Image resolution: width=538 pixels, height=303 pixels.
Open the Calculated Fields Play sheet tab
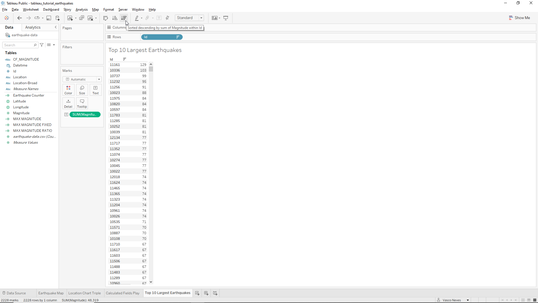point(122,293)
